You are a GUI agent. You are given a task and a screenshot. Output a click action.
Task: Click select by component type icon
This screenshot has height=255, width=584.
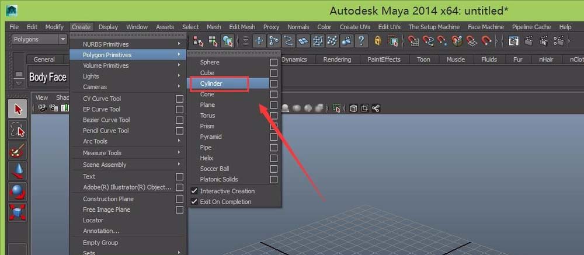227,41
